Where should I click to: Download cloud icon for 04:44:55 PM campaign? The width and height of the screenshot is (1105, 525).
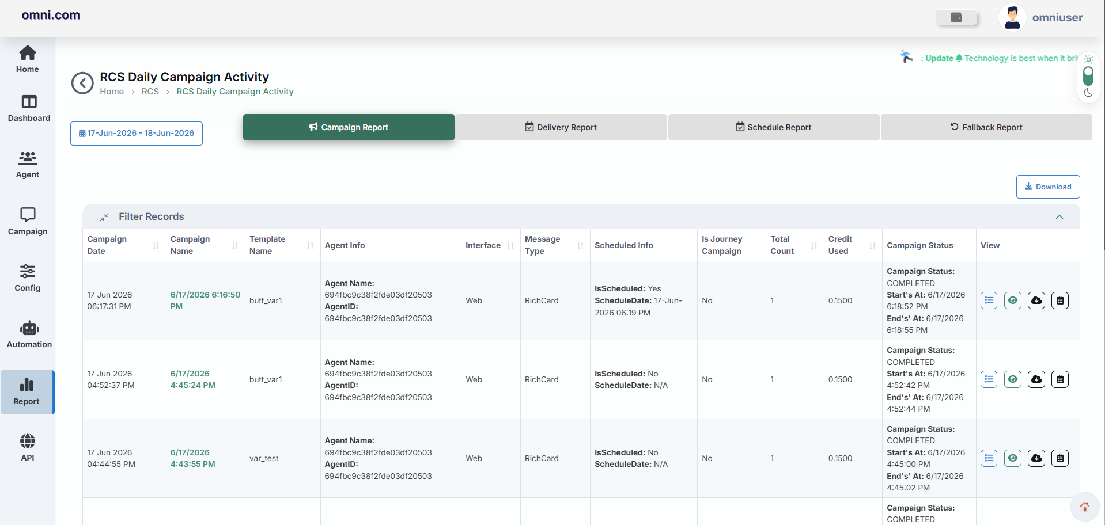[1036, 458]
